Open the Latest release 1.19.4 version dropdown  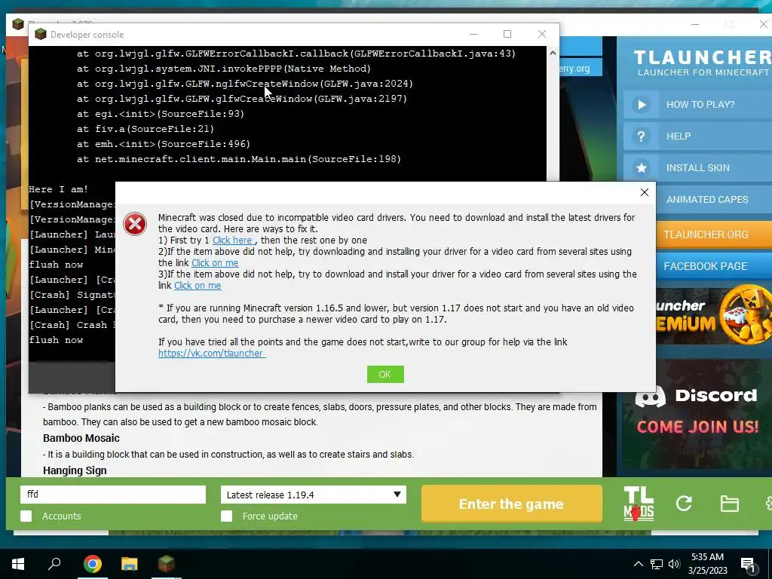click(314, 495)
